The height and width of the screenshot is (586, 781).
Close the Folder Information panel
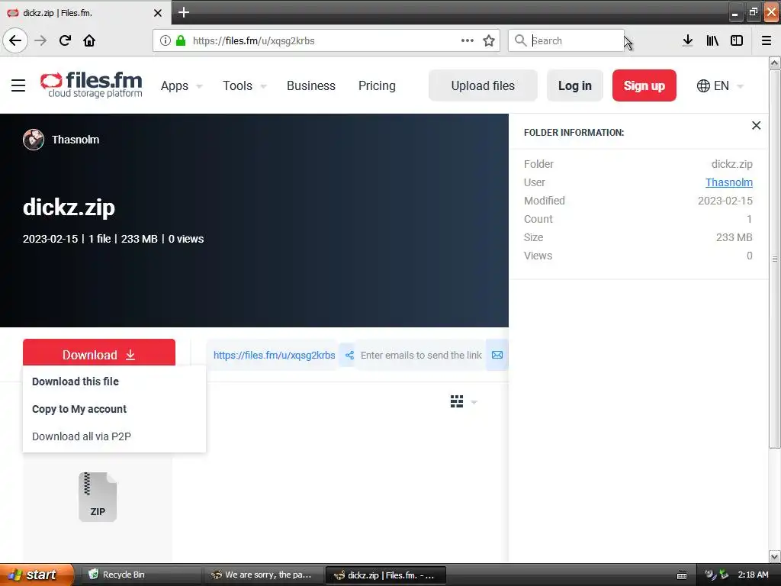(x=756, y=126)
